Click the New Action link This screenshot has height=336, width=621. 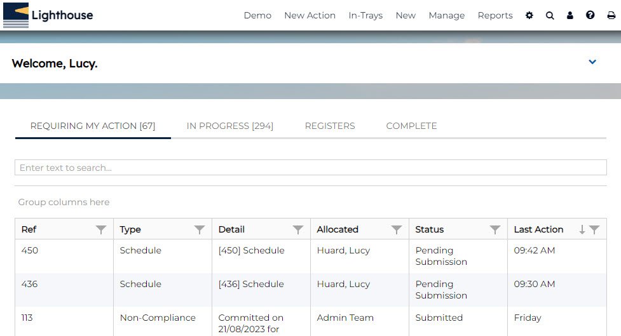point(310,15)
